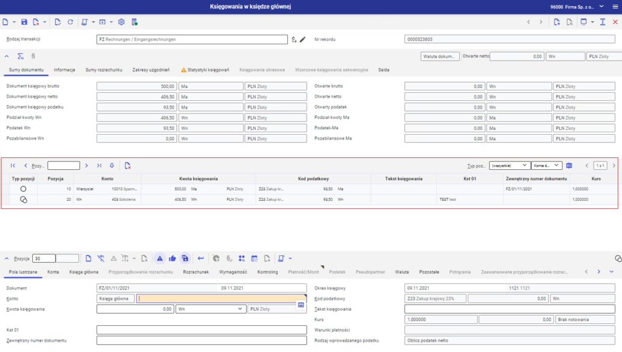The width and height of the screenshot is (622, 352).
Task: Open the Wn dropdown next to Kwota księgowania
Action: coord(210,309)
